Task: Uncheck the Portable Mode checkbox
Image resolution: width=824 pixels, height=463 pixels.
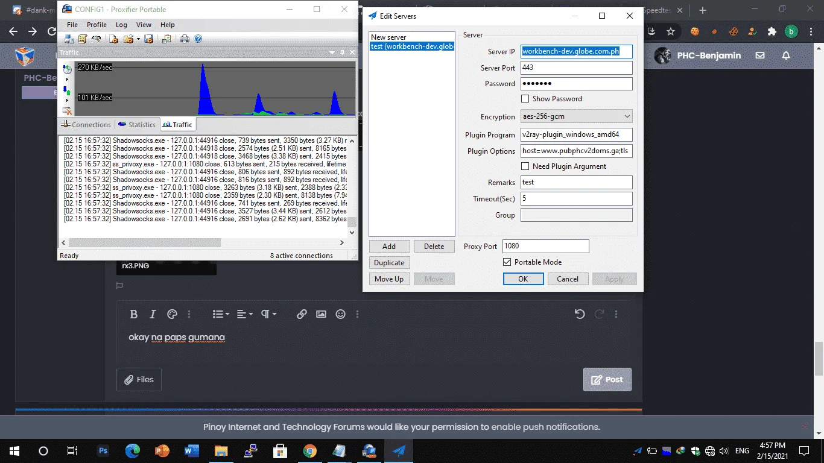Action: tap(507, 262)
